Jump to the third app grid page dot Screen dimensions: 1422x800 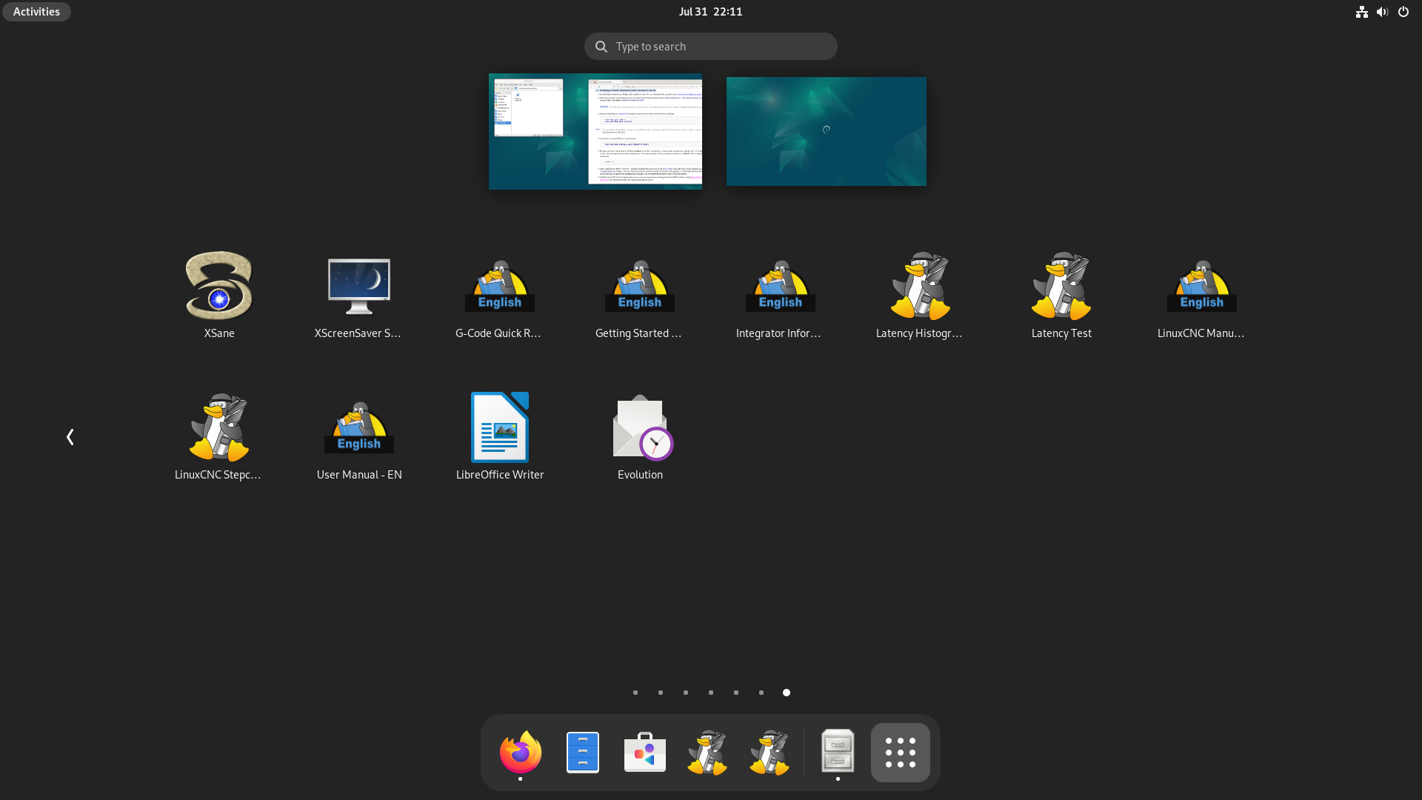686,693
